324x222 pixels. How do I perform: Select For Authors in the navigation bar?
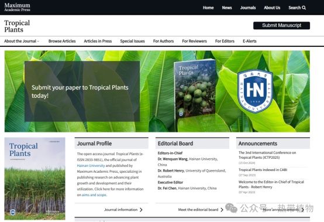pos(163,41)
